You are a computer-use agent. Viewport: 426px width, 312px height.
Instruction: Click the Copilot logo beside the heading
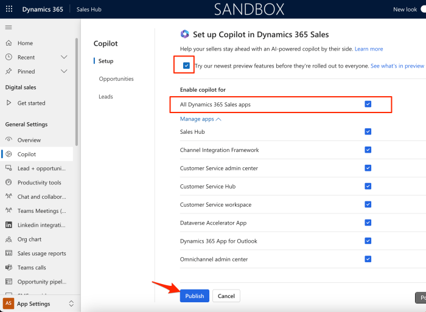pos(185,34)
